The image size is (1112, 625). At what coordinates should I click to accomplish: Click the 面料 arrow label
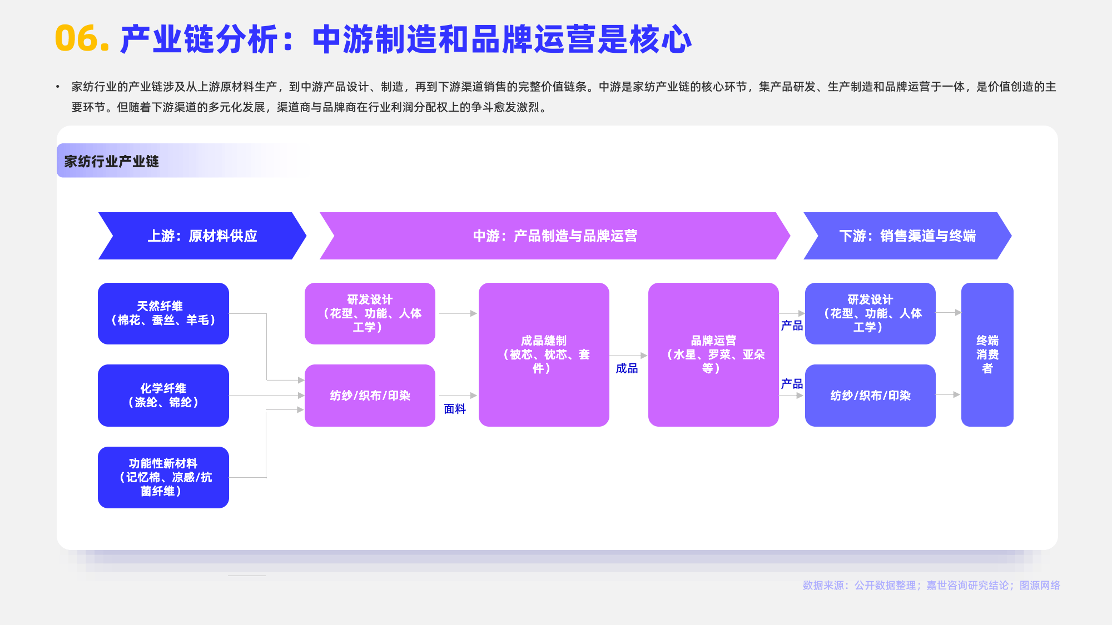coord(454,409)
